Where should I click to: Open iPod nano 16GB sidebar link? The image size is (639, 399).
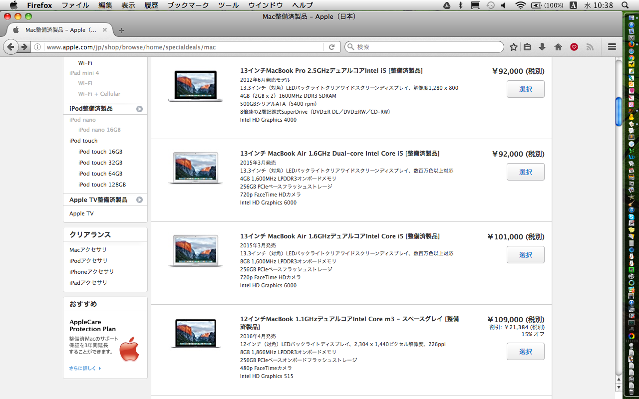[99, 130]
